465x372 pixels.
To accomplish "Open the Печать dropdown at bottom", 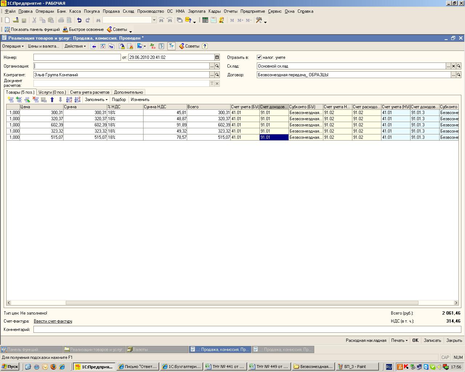I will pos(399,340).
